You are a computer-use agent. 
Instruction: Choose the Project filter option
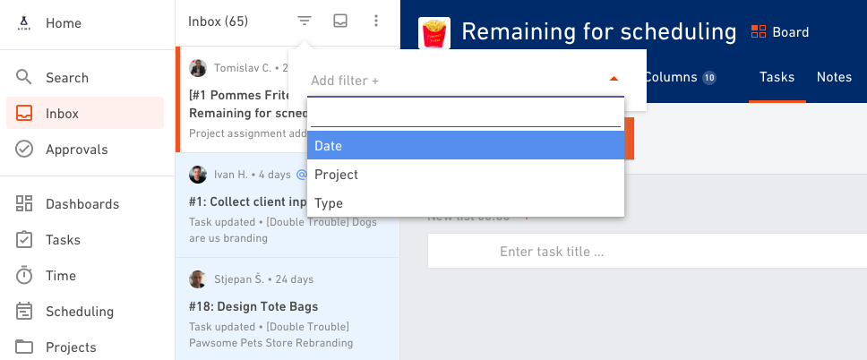click(x=466, y=175)
